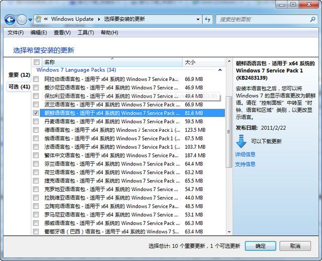Click the greyed-out Forward arrow button
The image size is (322, 261).
pyautogui.click(x=22, y=20)
